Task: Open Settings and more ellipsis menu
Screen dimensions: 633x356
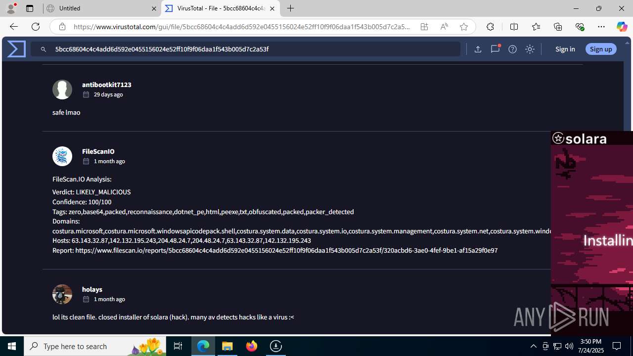Action: 601,27
